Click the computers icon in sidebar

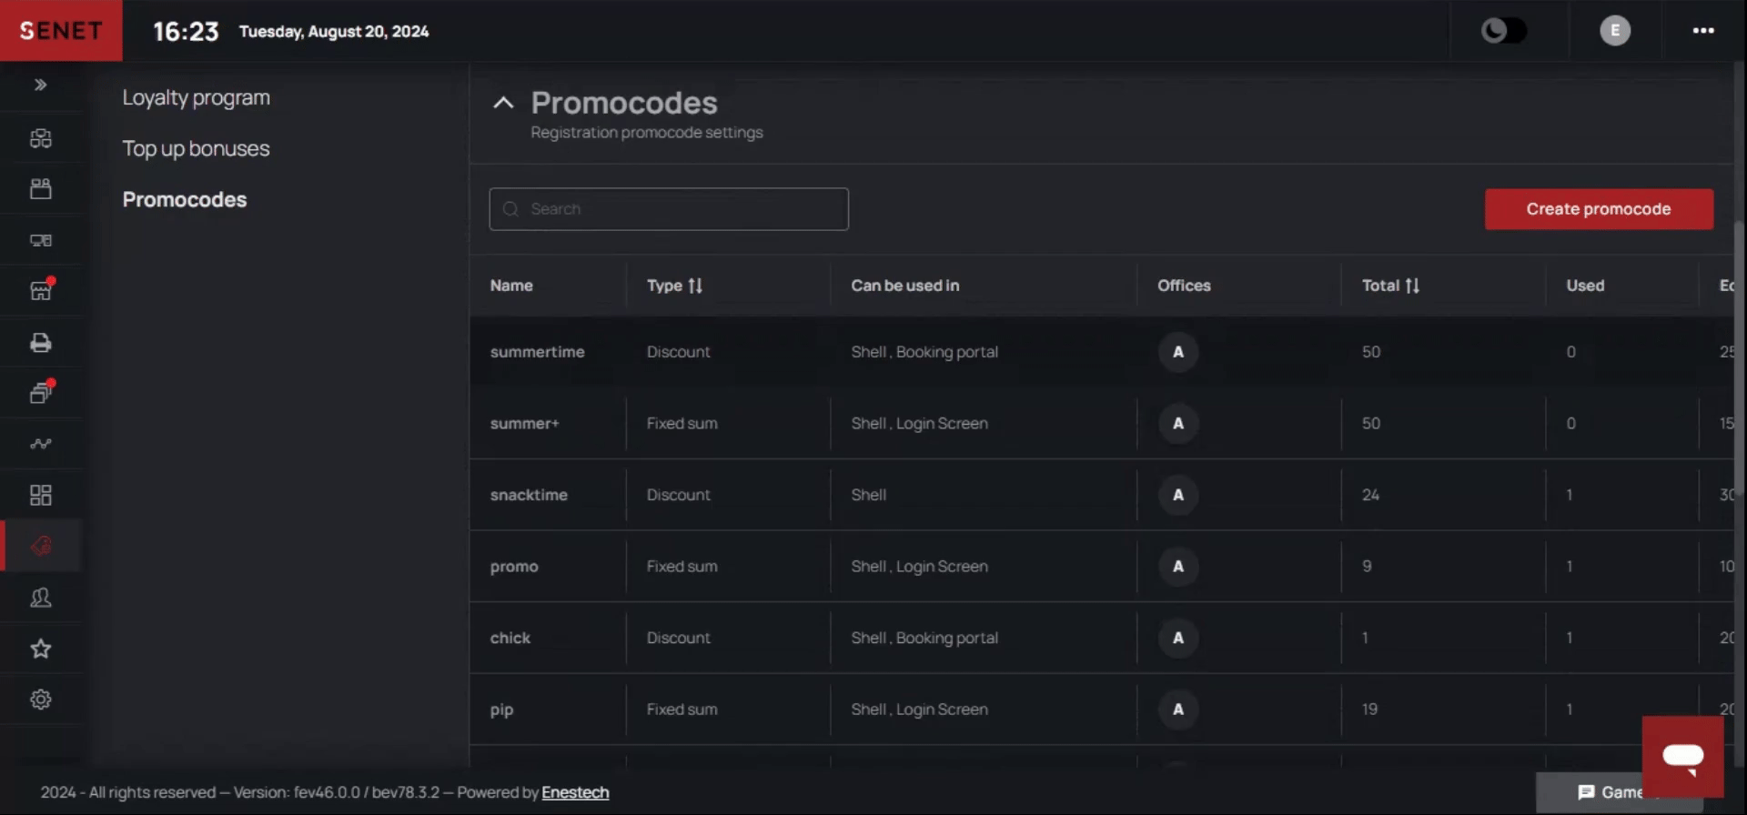coord(41,240)
